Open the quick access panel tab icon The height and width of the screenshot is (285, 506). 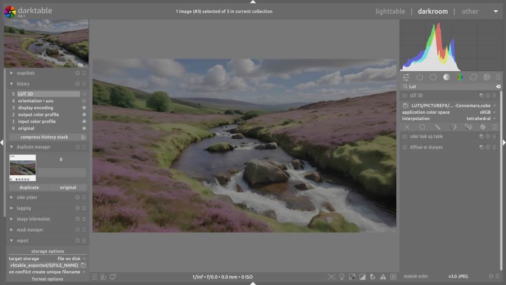[406, 77]
